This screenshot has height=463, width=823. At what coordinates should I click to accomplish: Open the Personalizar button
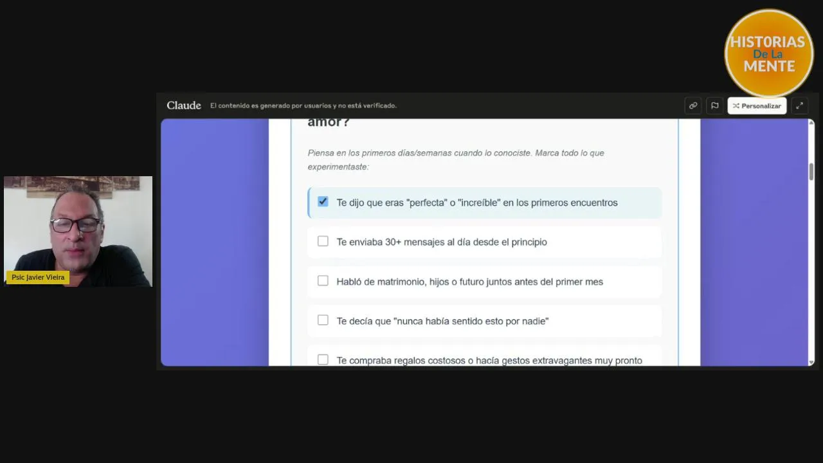click(x=757, y=105)
